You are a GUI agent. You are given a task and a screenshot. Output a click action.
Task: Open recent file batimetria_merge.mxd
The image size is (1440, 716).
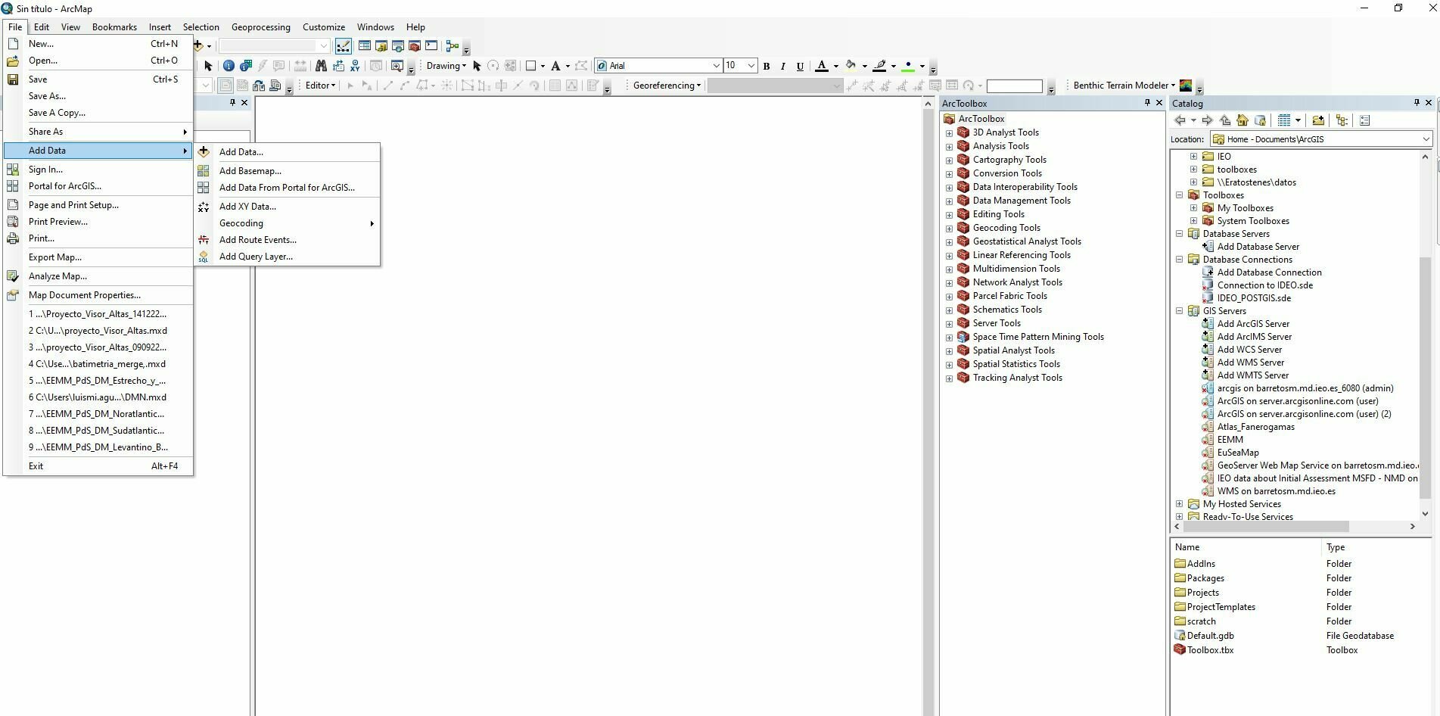click(x=98, y=364)
